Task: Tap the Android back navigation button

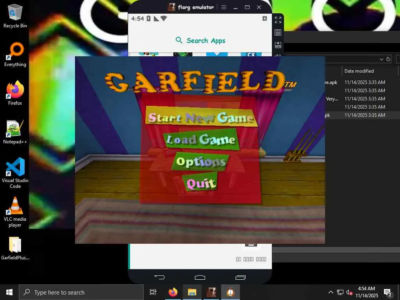Action: click(159, 277)
